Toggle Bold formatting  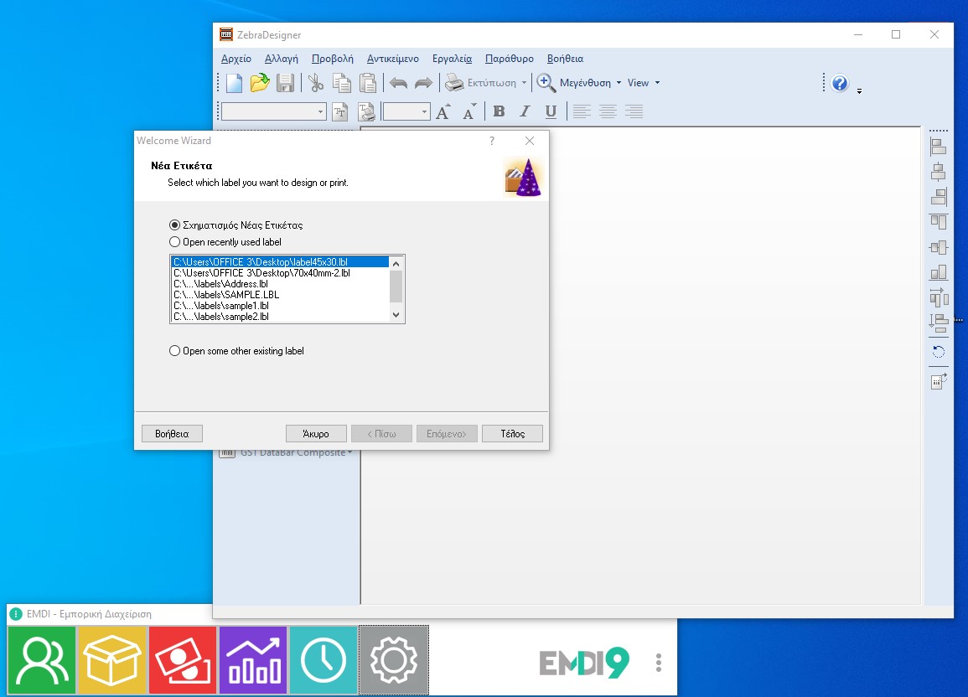[499, 111]
